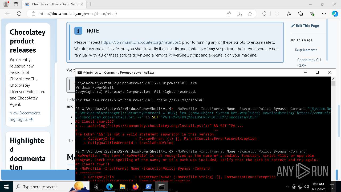Viewport: 341px width, 192px height.
Task: Open Browser essentials heart icon
Action: 312,14
